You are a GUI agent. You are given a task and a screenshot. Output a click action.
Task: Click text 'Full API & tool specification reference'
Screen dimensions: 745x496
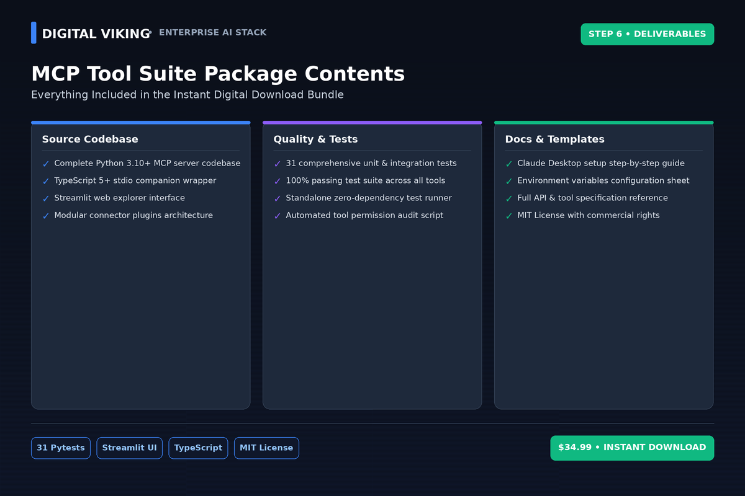[x=593, y=198]
